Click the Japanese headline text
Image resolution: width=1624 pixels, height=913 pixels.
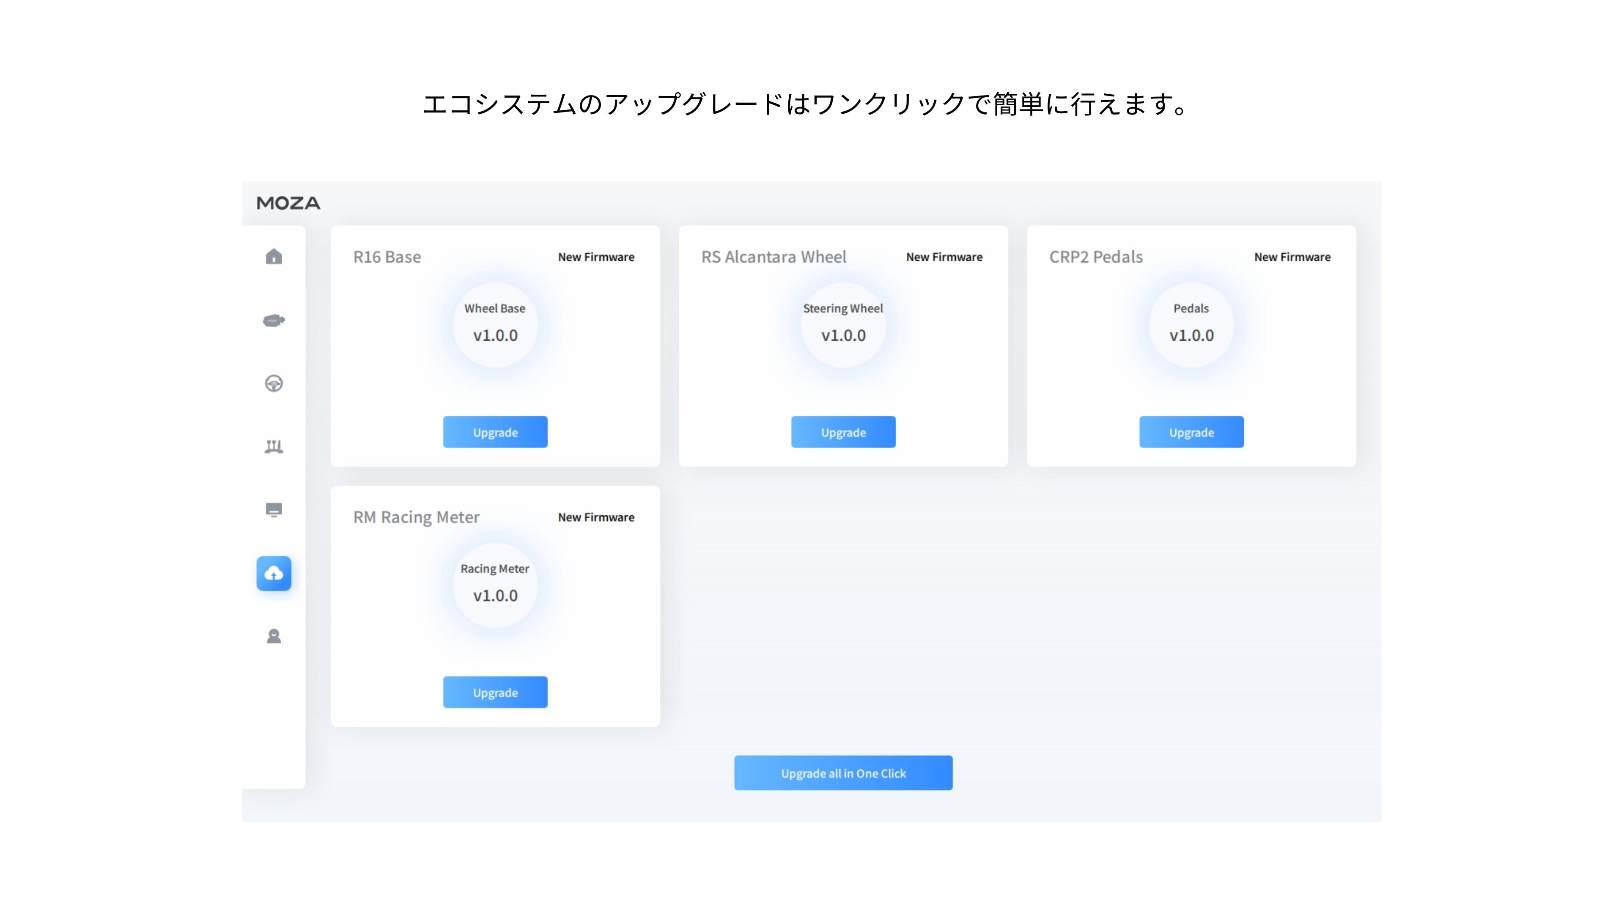[x=805, y=104]
